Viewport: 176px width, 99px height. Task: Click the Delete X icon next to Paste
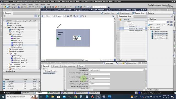30,7
